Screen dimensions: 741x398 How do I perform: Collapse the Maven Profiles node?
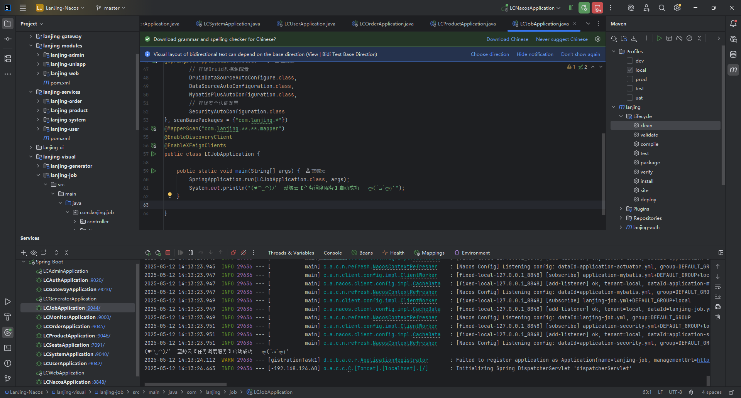click(x=614, y=51)
